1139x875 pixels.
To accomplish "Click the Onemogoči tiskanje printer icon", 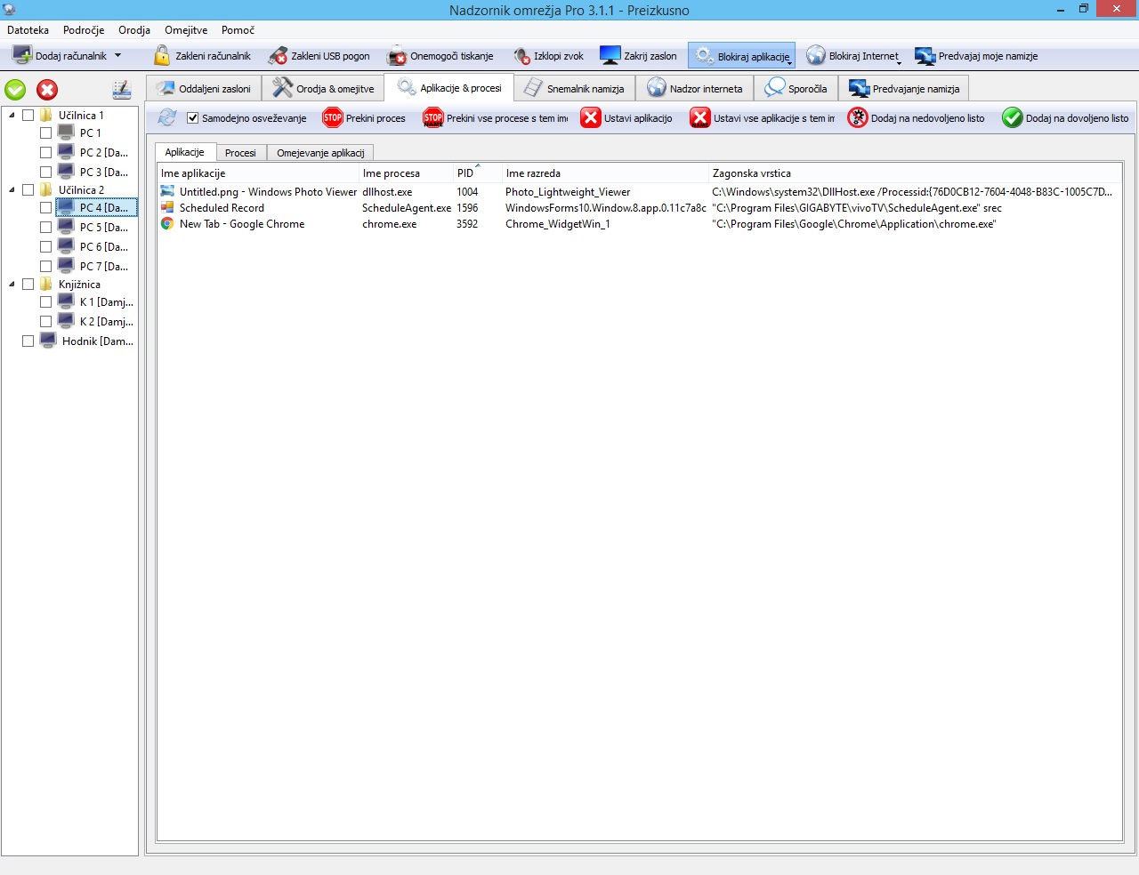I will pos(396,56).
